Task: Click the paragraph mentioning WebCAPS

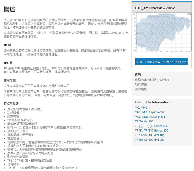Action: 66,35
